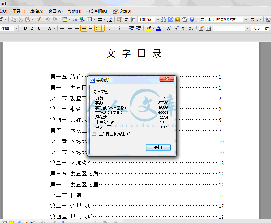This screenshot has width=271, height=223.
Task: Open the highlight color dropdown arrow
Action: coord(153,28)
